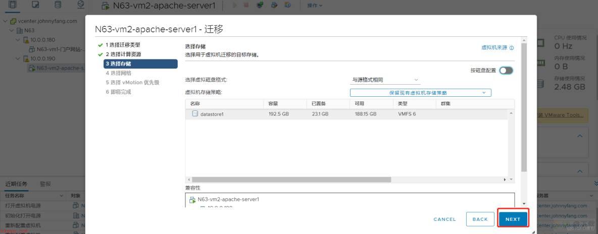
Task: Open the 虚拟机来源 link
Action: pyautogui.click(x=494, y=47)
